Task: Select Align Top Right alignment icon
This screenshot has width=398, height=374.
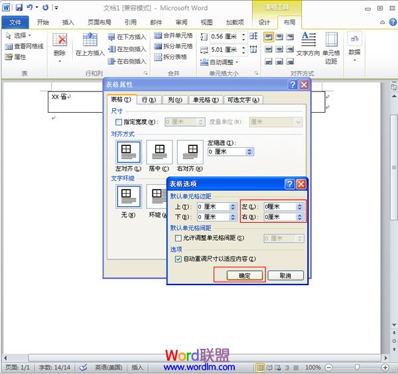Action: click(x=290, y=37)
